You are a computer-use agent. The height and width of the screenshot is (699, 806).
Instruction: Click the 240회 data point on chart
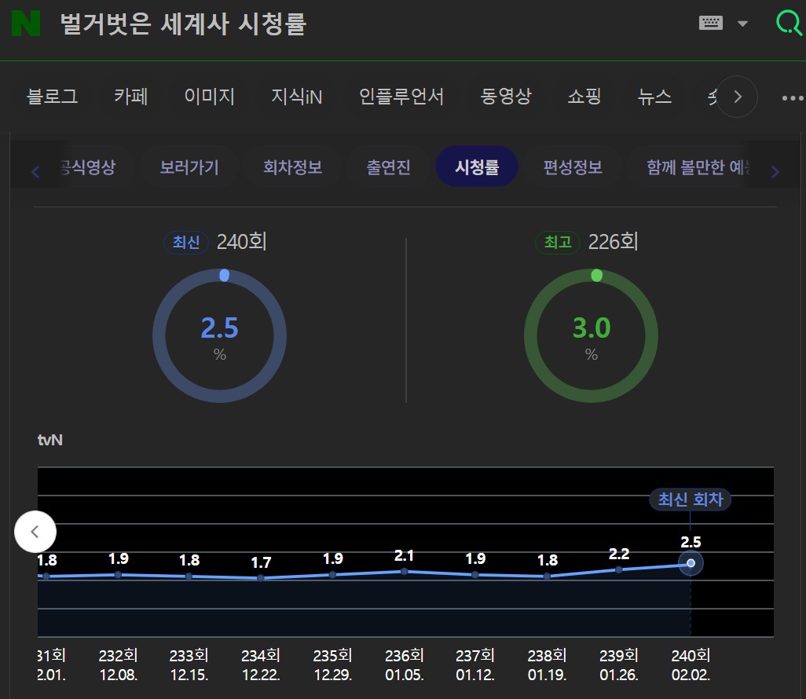point(691,563)
